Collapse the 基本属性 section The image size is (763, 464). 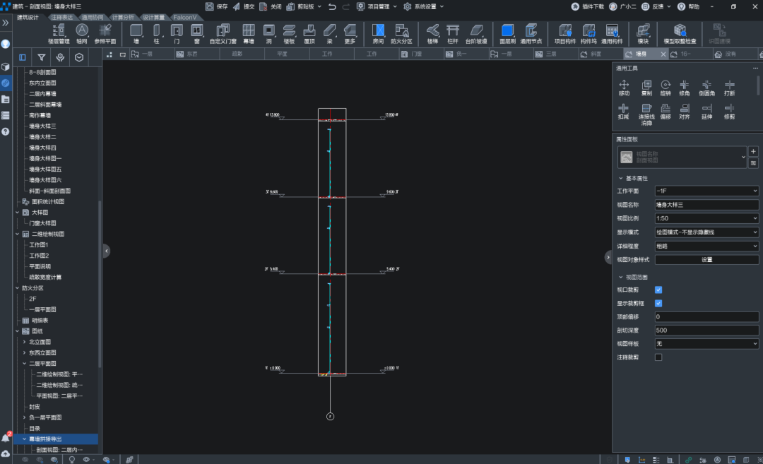tap(620, 179)
